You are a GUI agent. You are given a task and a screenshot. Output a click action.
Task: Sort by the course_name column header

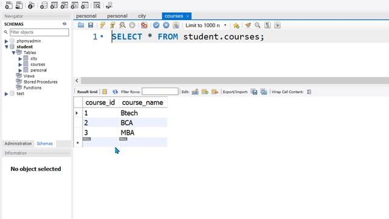(x=143, y=103)
